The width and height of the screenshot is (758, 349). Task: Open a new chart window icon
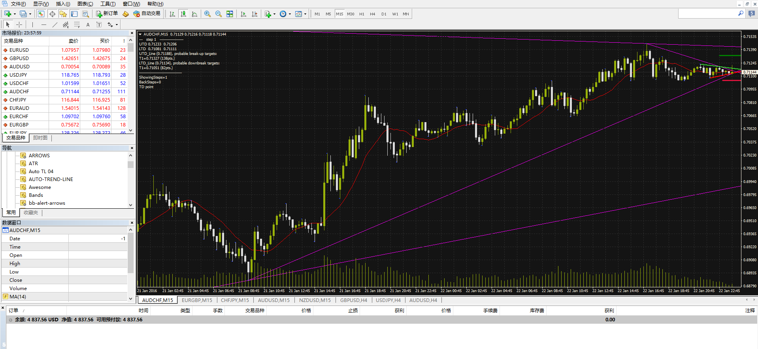(8, 14)
